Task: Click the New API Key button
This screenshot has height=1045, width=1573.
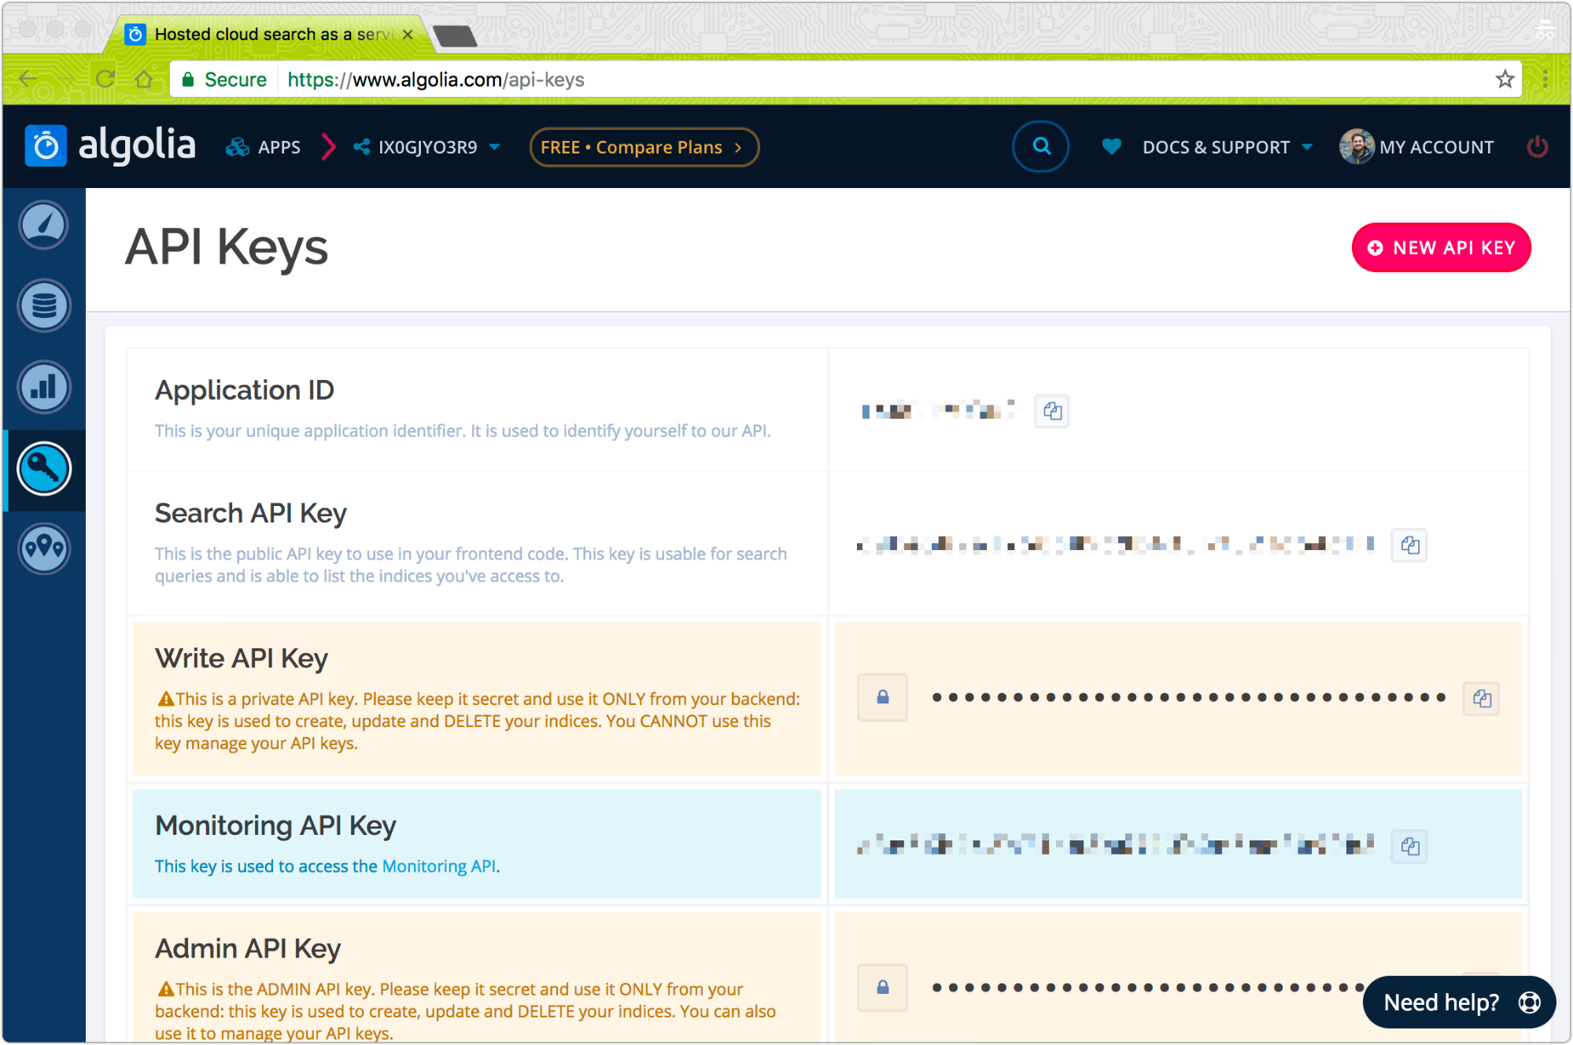Action: click(x=1441, y=248)
